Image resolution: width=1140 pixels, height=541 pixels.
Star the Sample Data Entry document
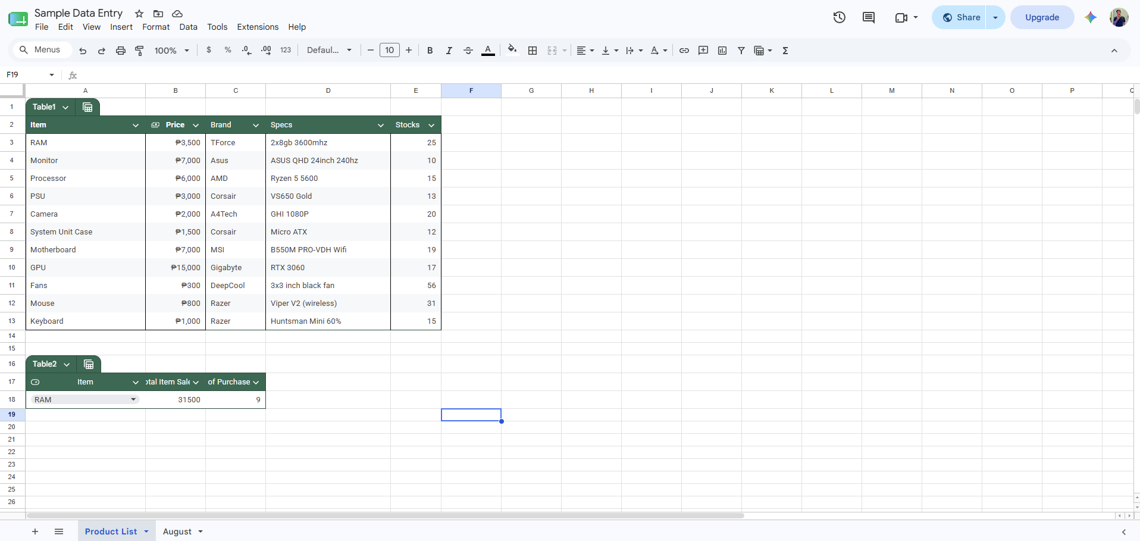(x=139, y=13)
